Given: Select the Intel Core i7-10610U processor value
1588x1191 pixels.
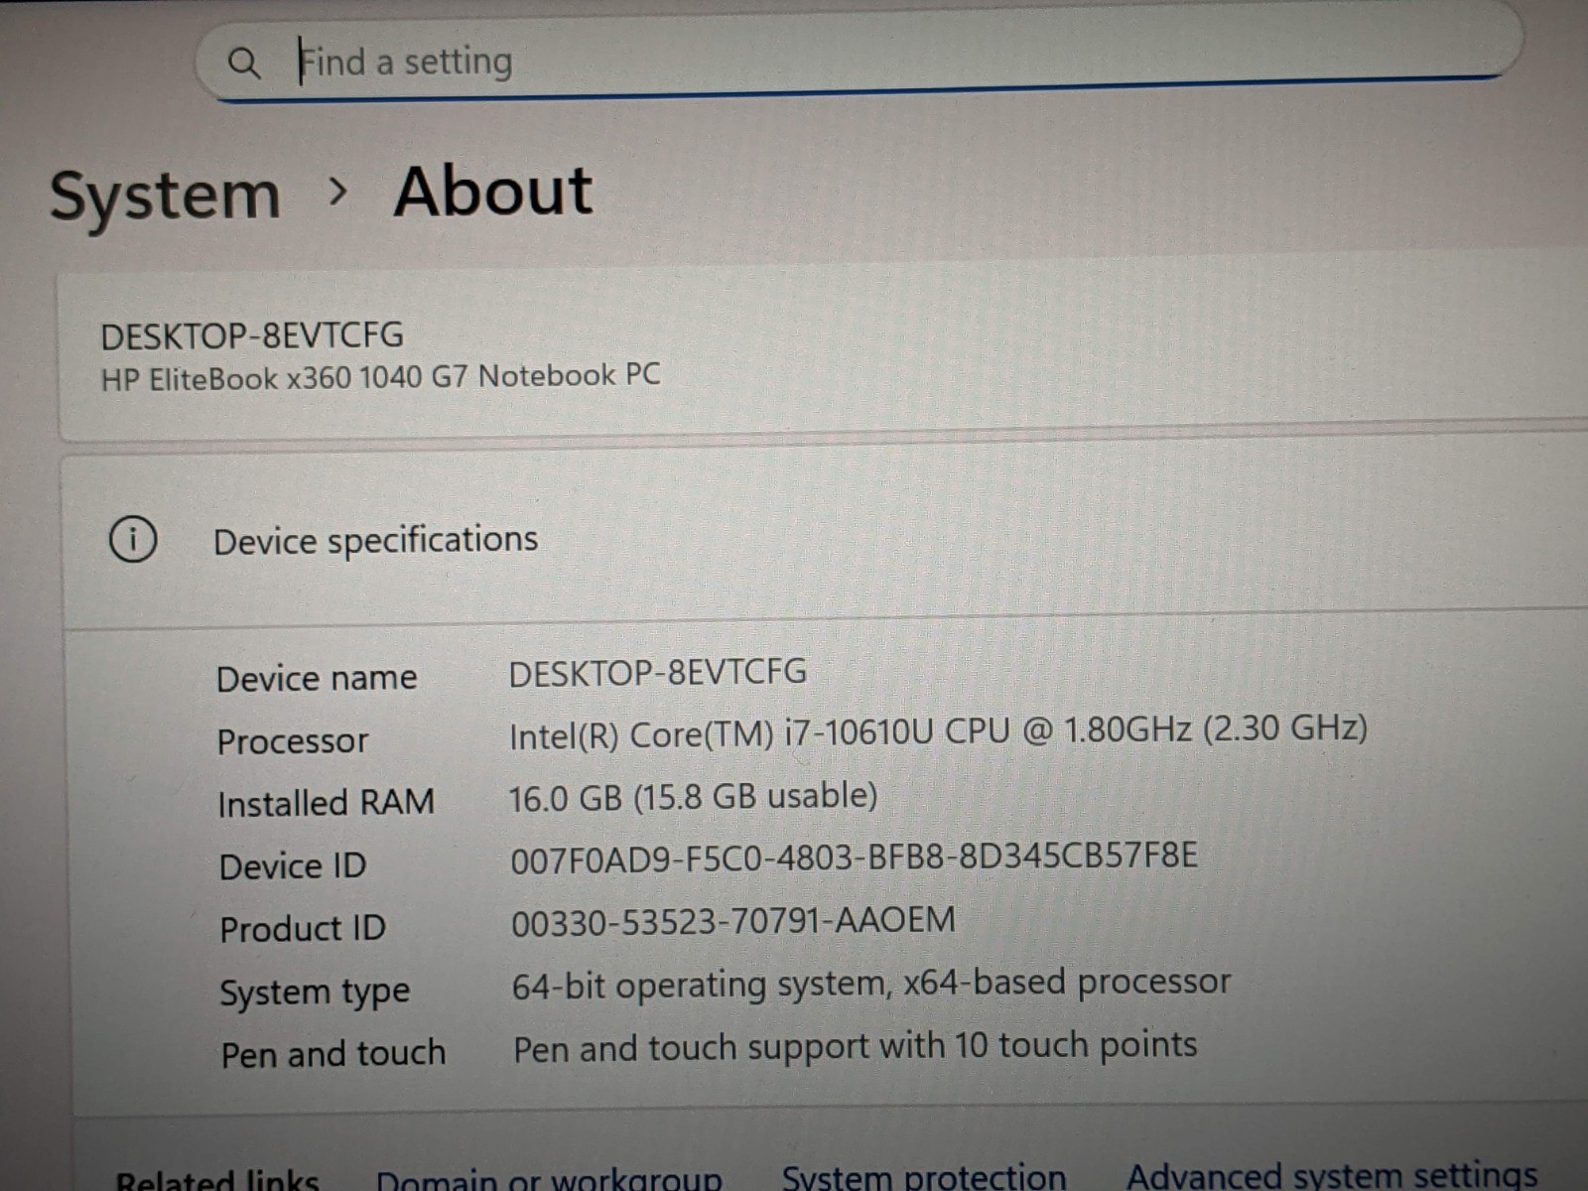Looking at the screenshot, I should click(x=938, y=731).
